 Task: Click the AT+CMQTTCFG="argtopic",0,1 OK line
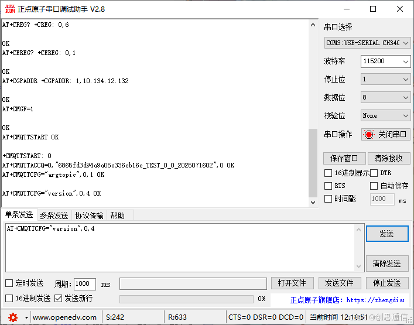coord(53,175)
